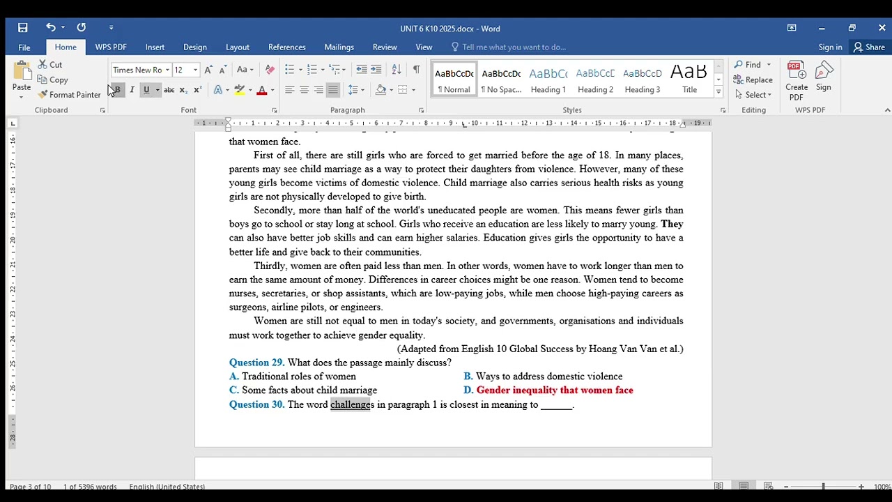The height and width of the screenshot is (502, 892).
Task: Grow the font size
Action: [208, 70]
